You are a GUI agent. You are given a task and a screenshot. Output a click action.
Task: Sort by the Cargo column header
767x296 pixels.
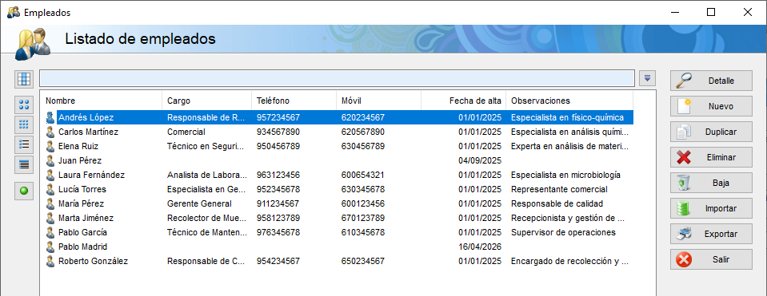click(x=206, y=101)
